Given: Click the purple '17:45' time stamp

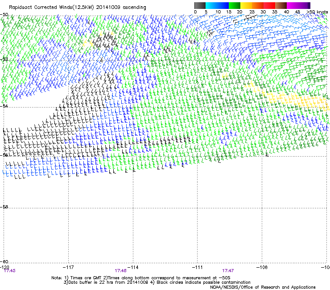Looking at the screenshot, I should coord(10,271).
